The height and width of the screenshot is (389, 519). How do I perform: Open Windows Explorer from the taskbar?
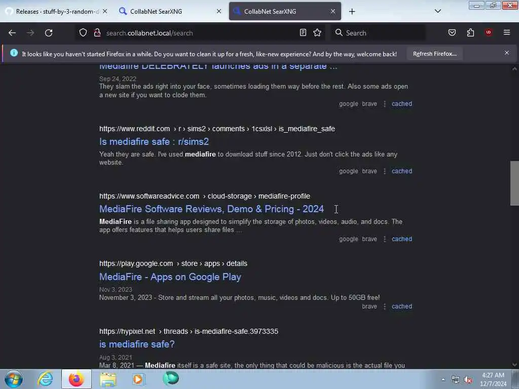click(108, 379)
